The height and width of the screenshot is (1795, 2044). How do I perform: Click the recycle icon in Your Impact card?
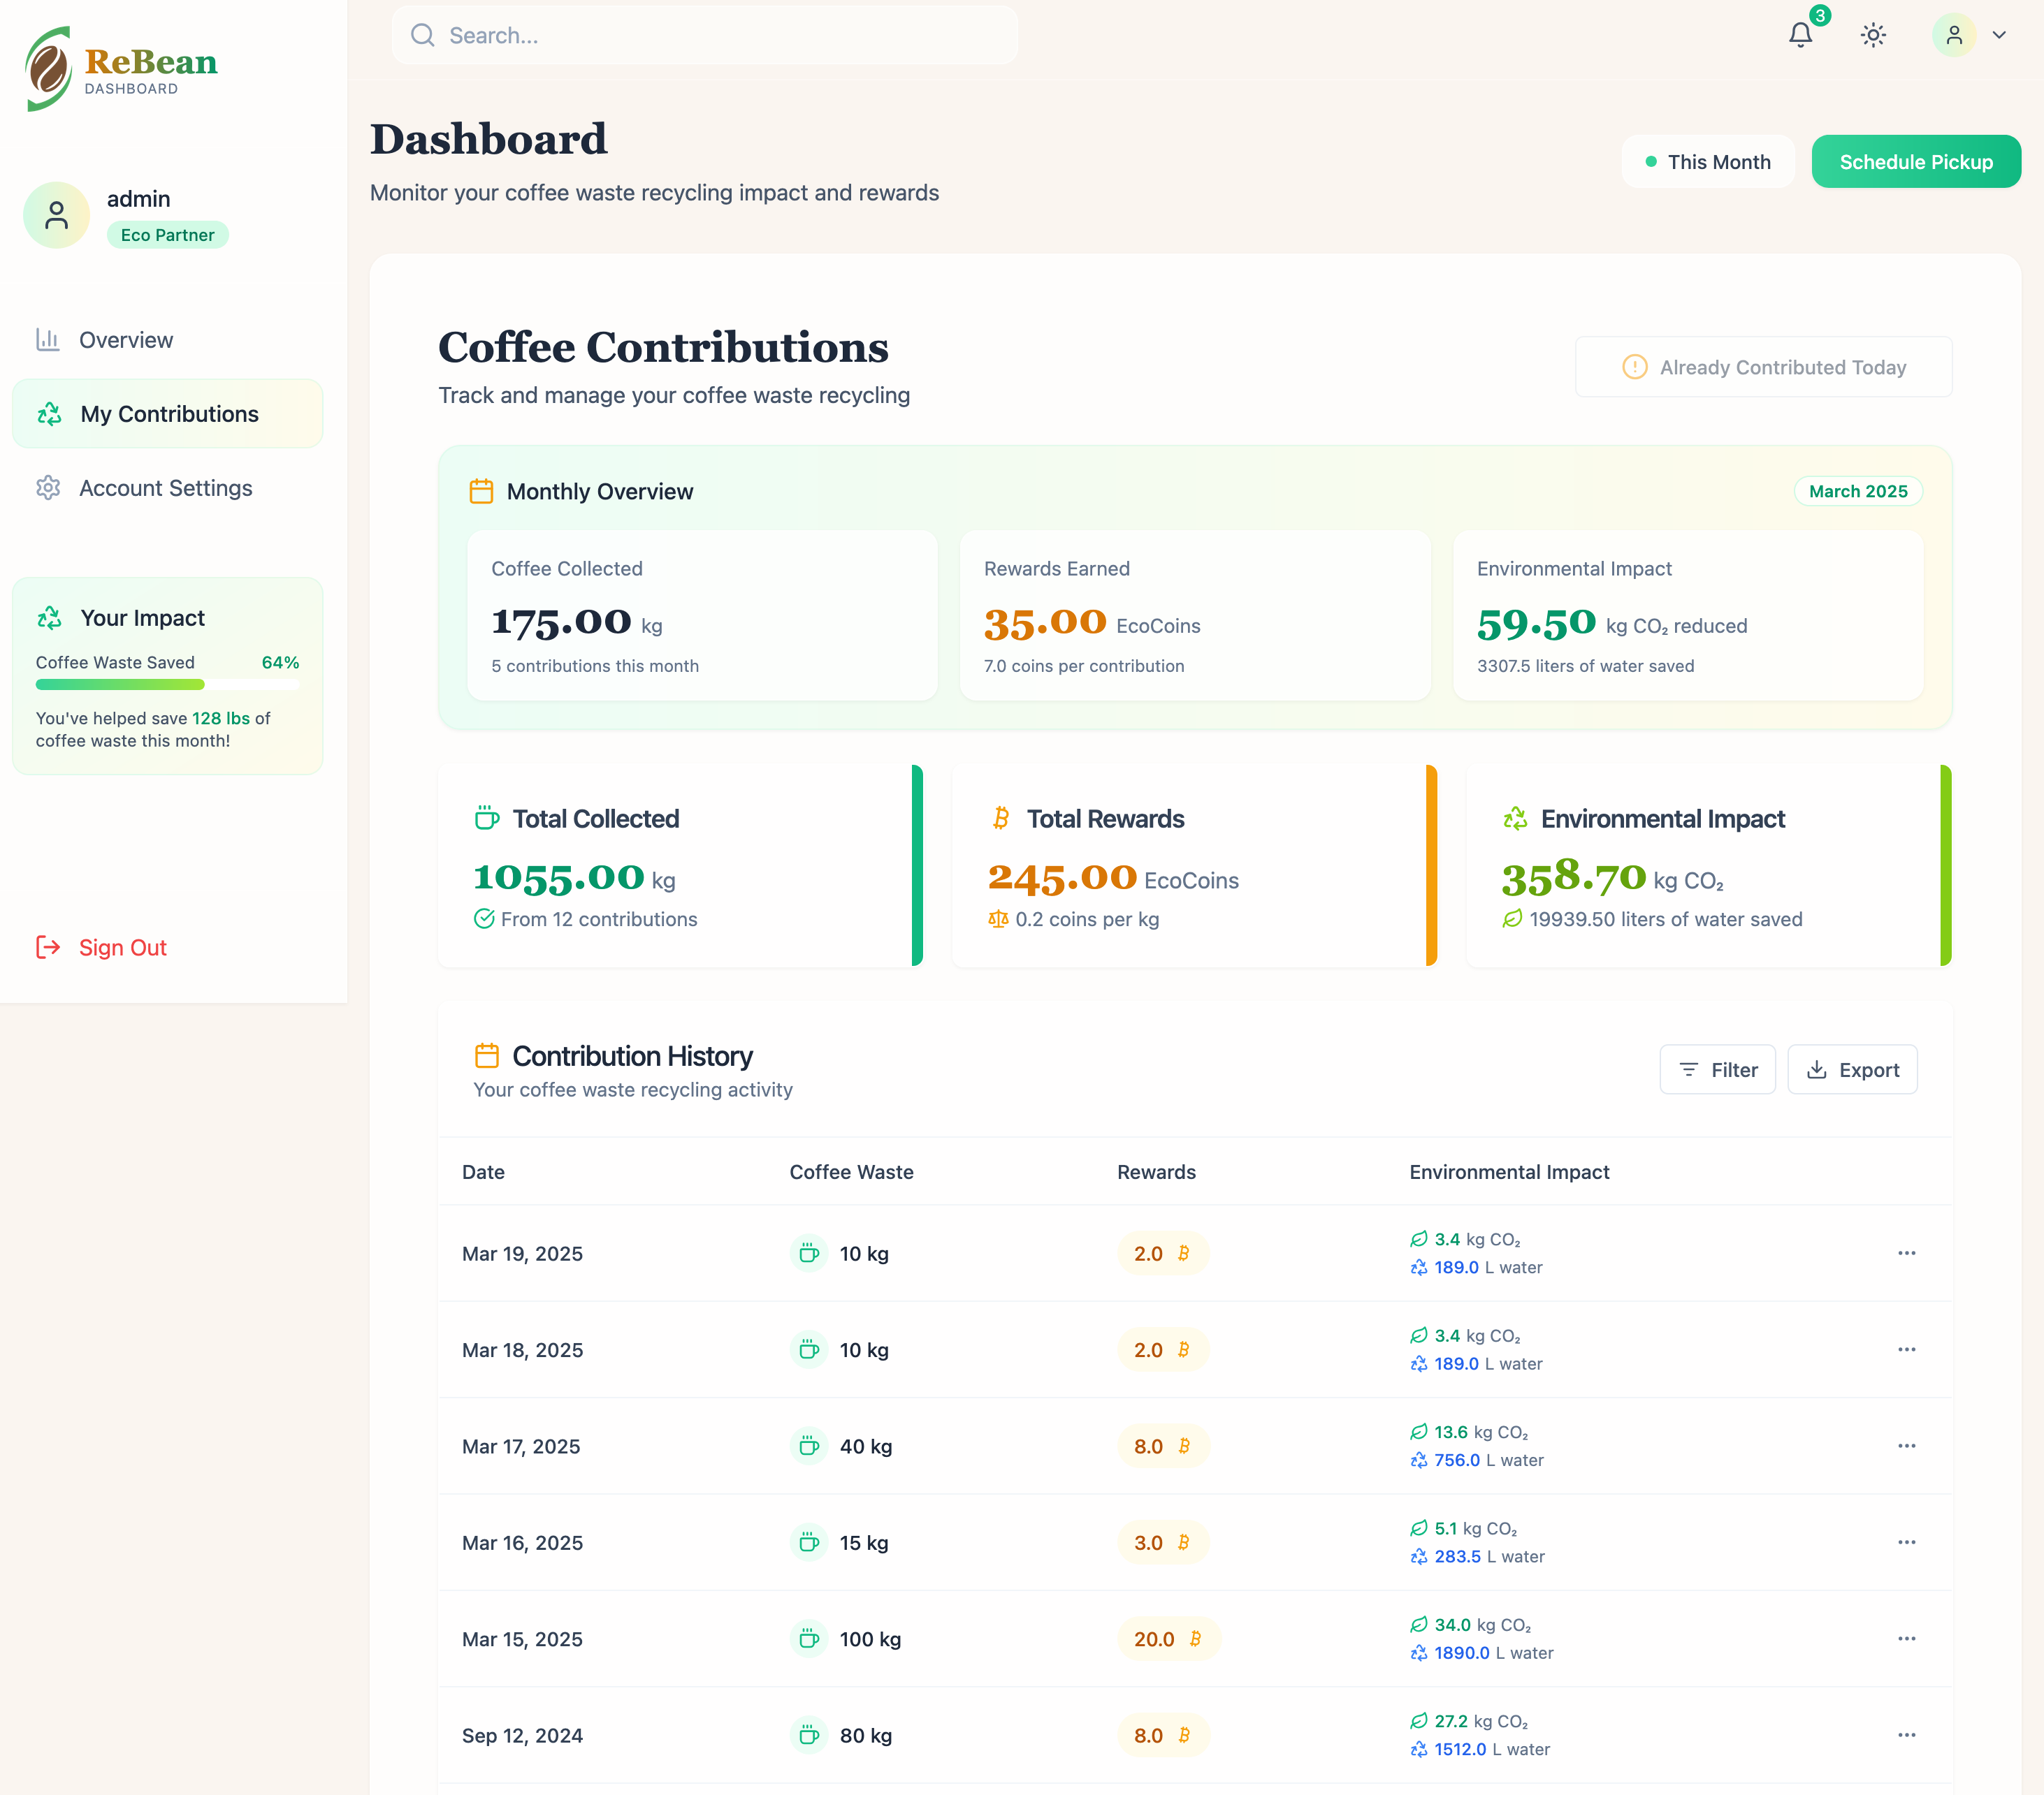tap(49, 617)
